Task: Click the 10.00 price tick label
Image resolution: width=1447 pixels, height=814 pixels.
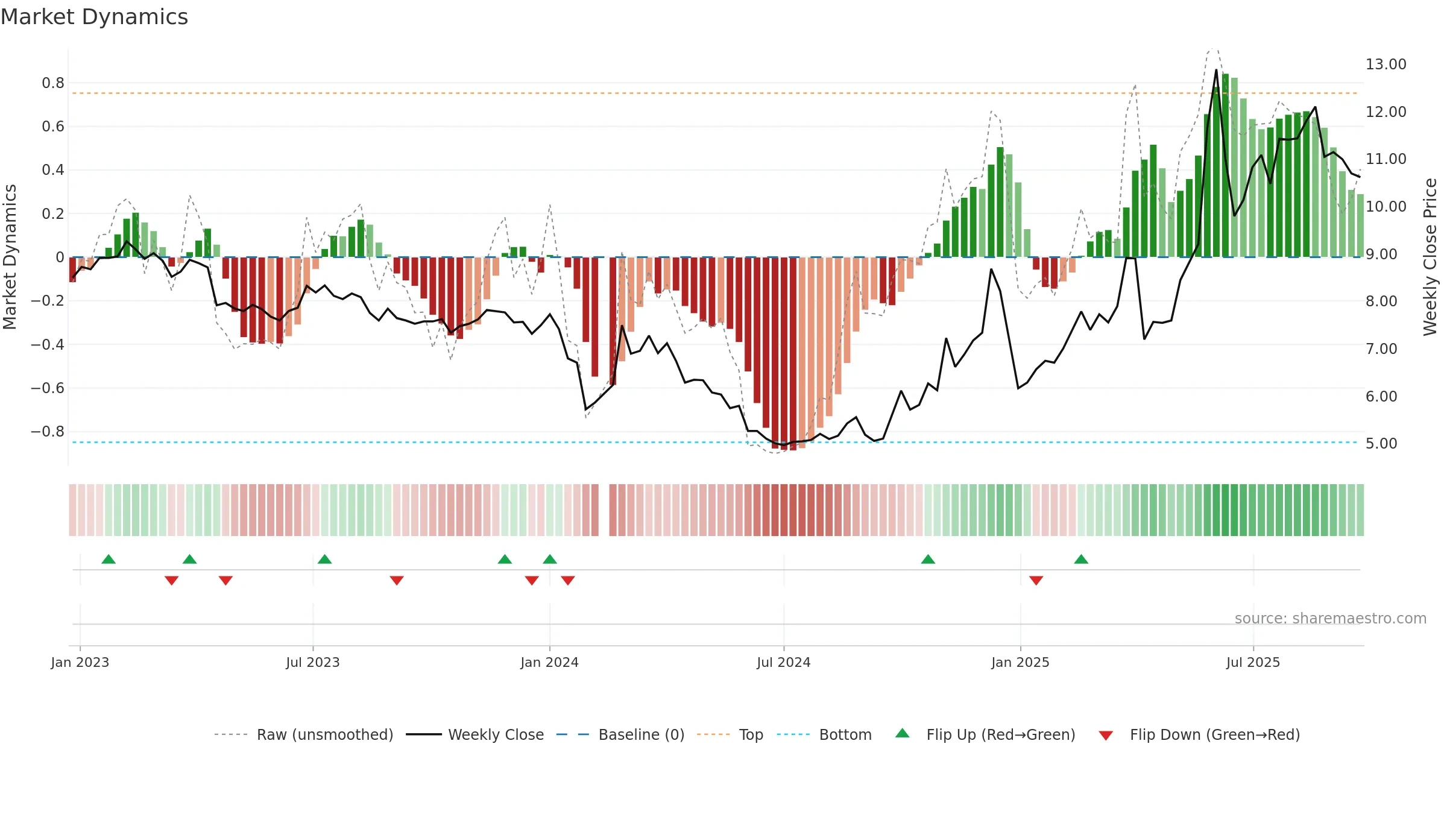Action: click(x=1386, y=206)
